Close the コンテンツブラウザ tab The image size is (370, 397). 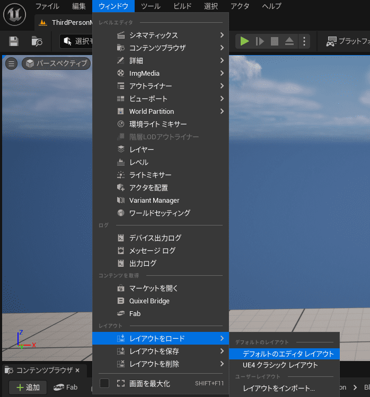point(77,371)
